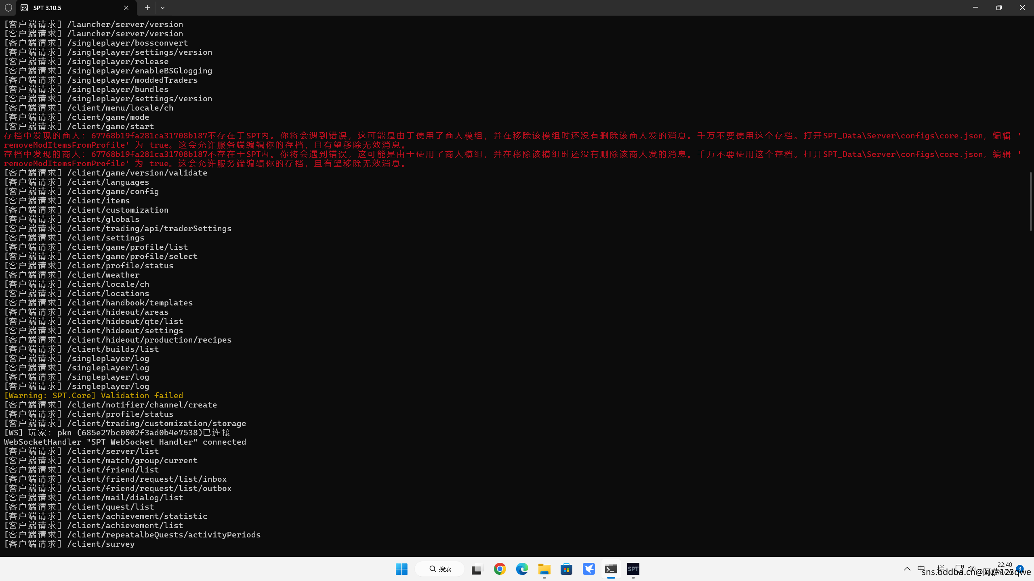Open Task View from taskbar
The image size is (1034, 581).
tap(477, 569)
